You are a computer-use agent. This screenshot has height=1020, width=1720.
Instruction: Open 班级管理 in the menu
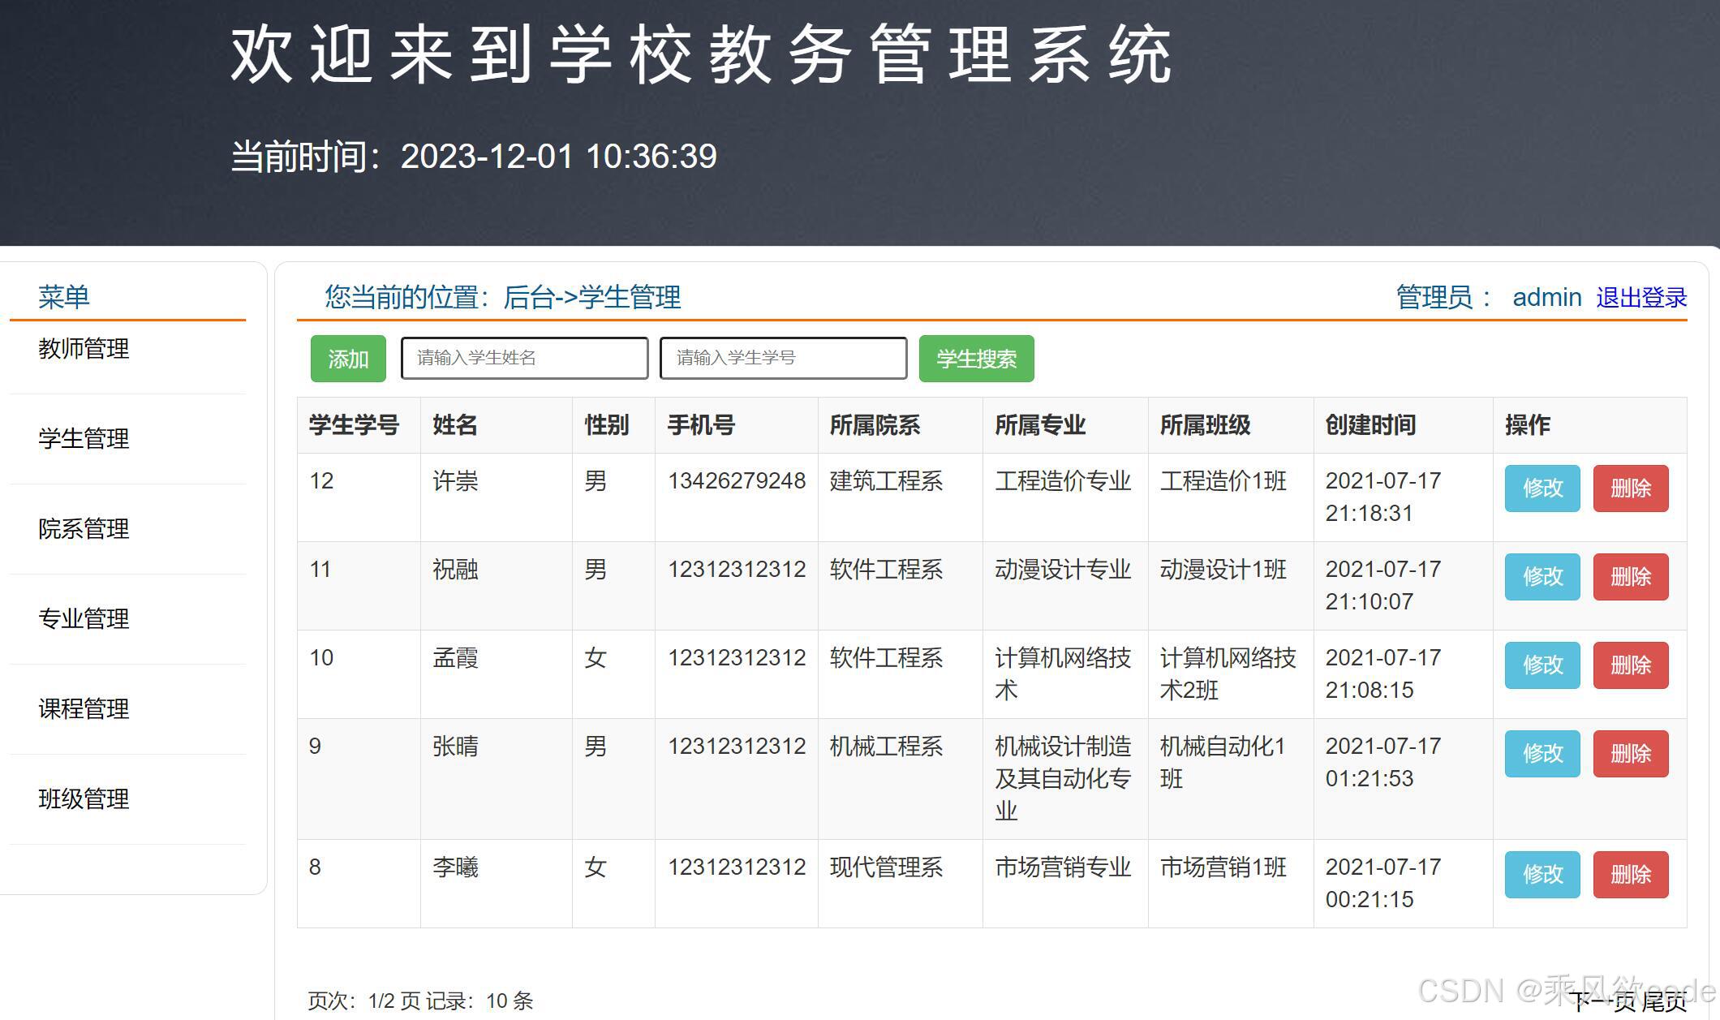point(84,799)
